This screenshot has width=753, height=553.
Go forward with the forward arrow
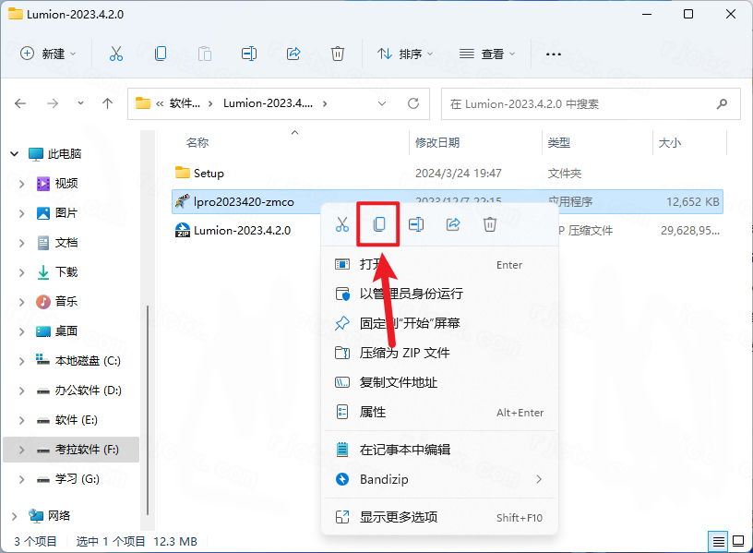(53, 103)
